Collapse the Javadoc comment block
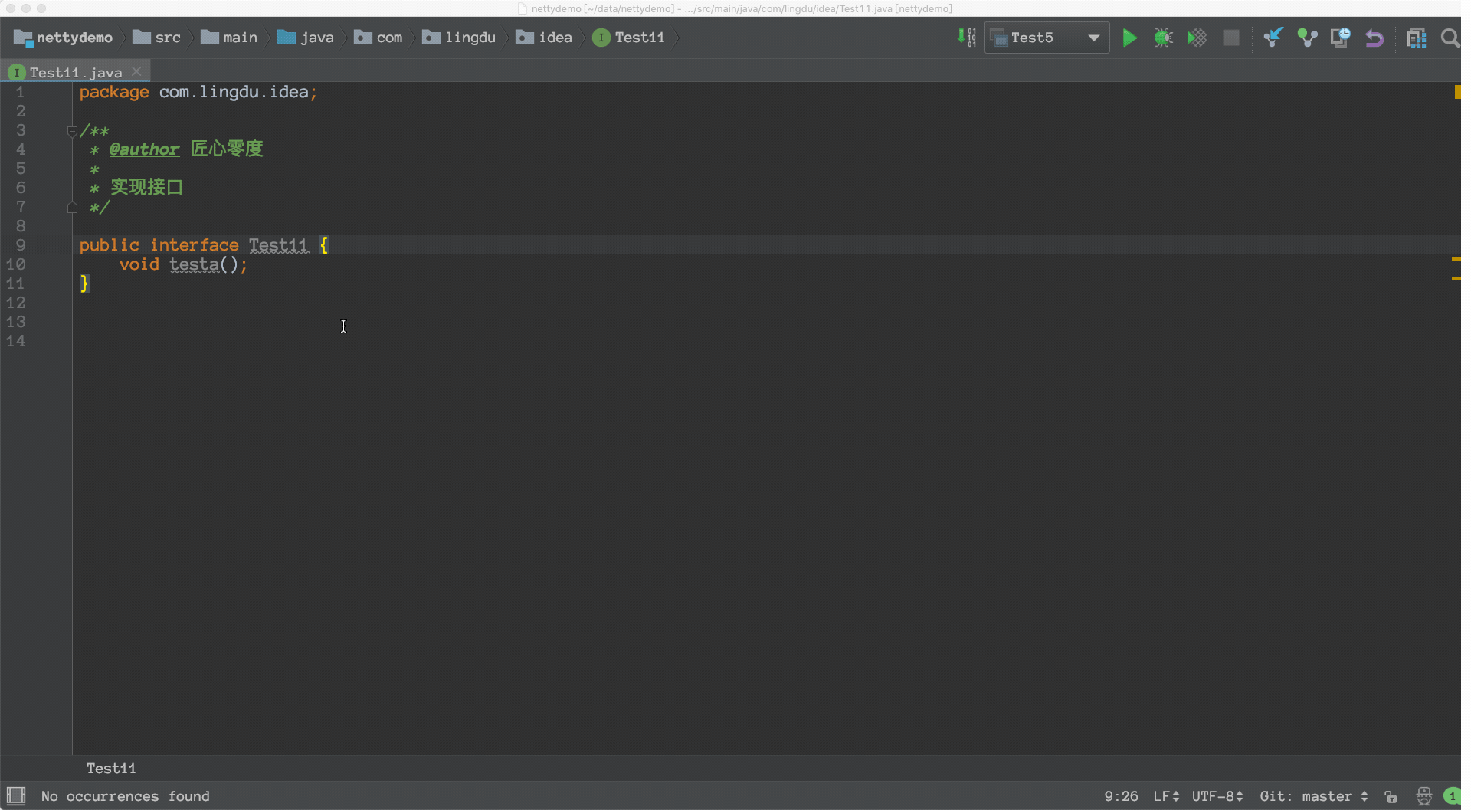Screen dimensions: 1471x810 tap(73, 130)
